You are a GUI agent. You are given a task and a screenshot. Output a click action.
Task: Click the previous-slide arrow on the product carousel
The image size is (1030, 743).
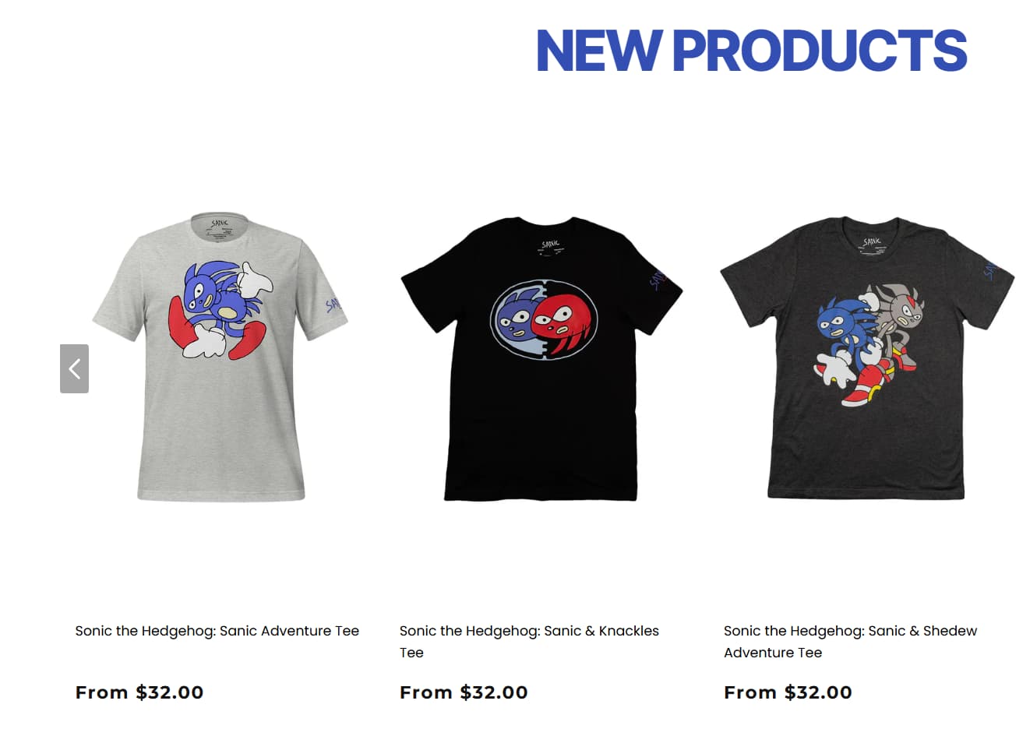(x=74, y=368)
